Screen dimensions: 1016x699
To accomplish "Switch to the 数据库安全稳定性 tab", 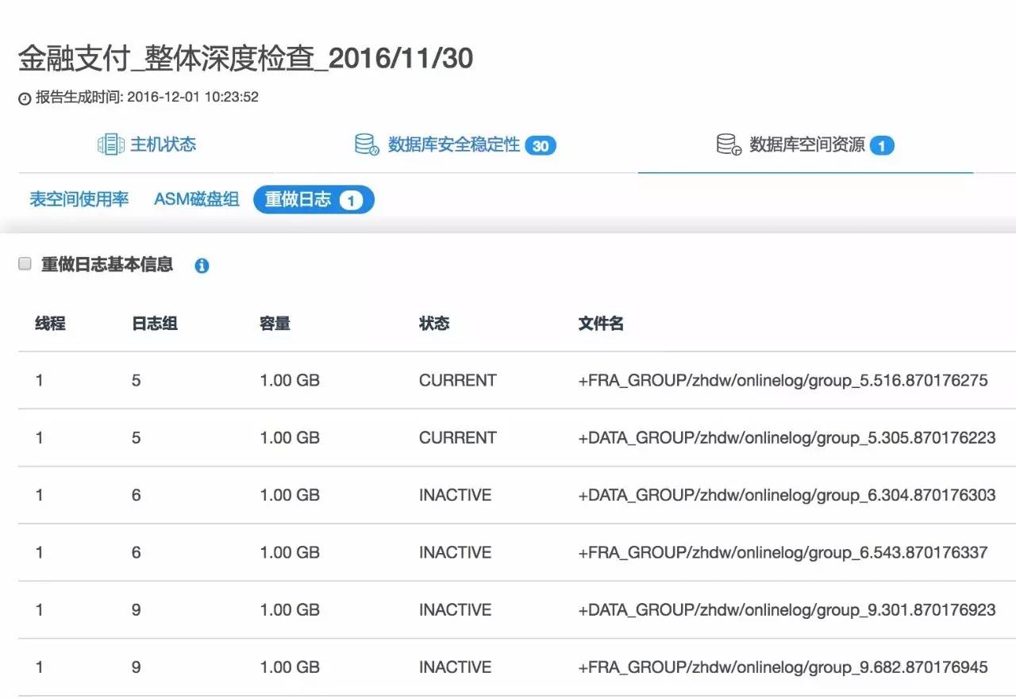I will coord(452,145).
